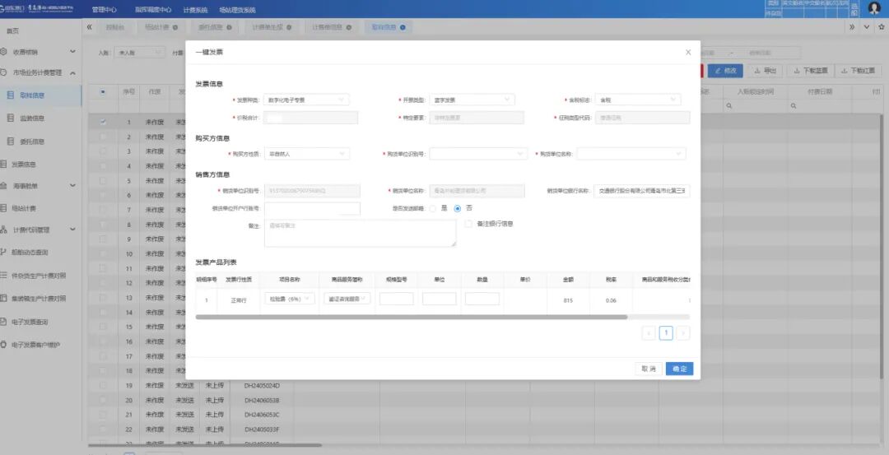This screenshot has width=889, height=455.
Task: Open the 含税标志 dropdown
Action: pos(638,100)
